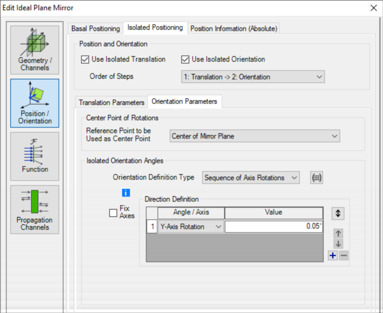
Task: Open the orientation matrix button
Action: pyautogui.click(x=317, y=178)
